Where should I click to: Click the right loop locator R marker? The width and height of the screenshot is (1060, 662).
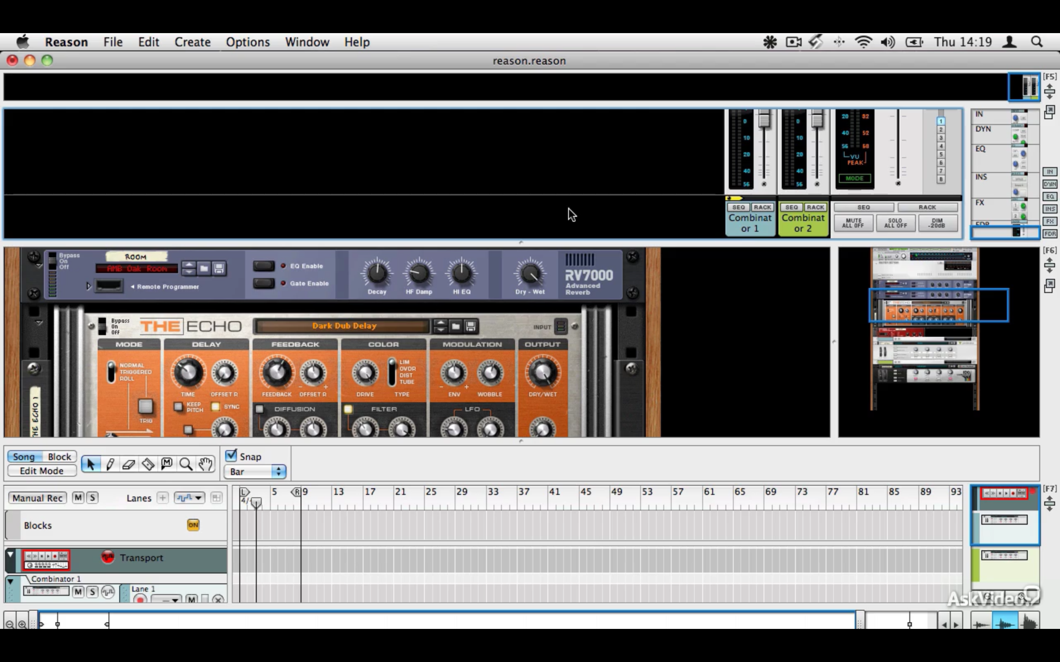(297, 492)
